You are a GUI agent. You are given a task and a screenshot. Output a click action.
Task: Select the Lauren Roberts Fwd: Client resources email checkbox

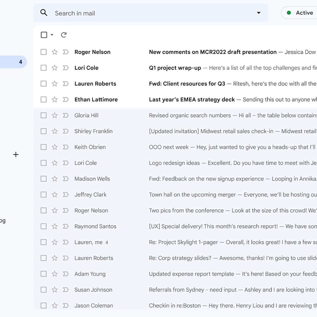44,84
